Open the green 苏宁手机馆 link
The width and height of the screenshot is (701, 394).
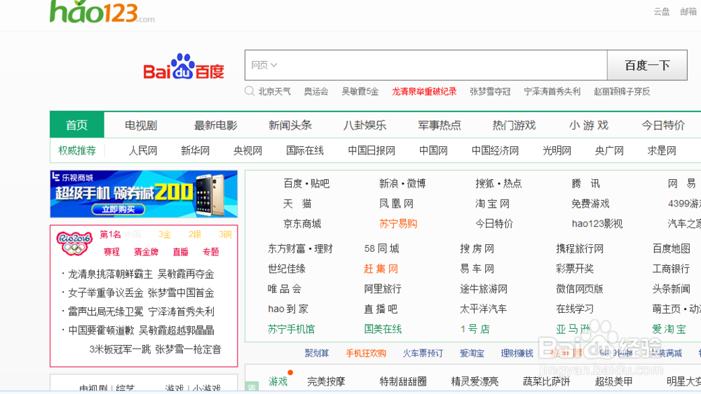(x=291, y=330)
